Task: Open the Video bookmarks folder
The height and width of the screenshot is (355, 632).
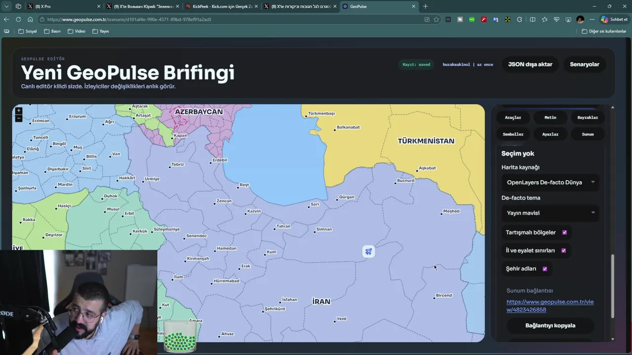Action: (x=77, y=31)
